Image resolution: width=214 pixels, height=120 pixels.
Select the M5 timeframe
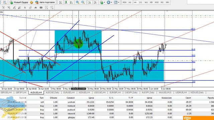[x=151, y=2]
